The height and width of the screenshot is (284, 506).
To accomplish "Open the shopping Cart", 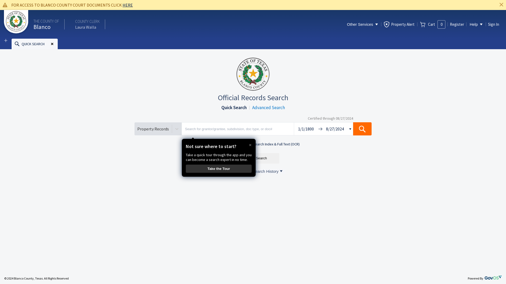I will click(x=428, y=24).
